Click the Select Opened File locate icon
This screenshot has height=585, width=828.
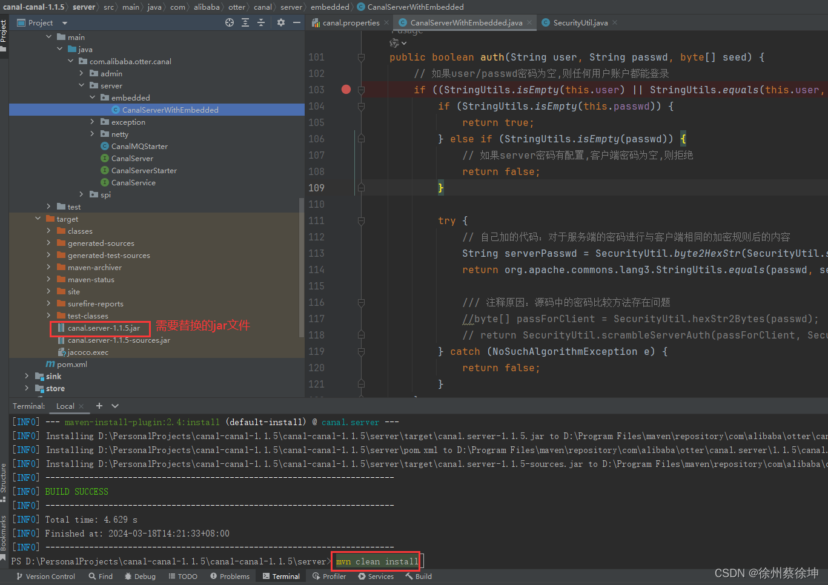(230, 22)
